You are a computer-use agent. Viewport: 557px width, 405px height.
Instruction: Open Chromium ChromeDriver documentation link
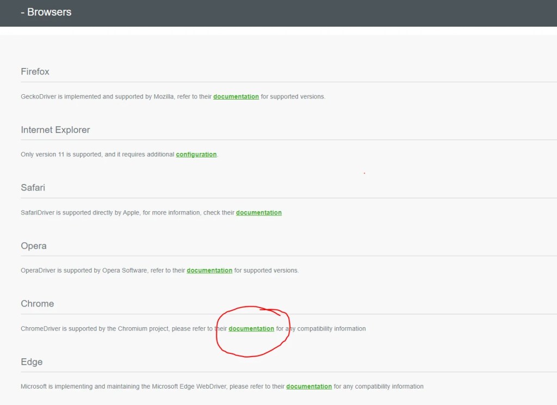251,329
